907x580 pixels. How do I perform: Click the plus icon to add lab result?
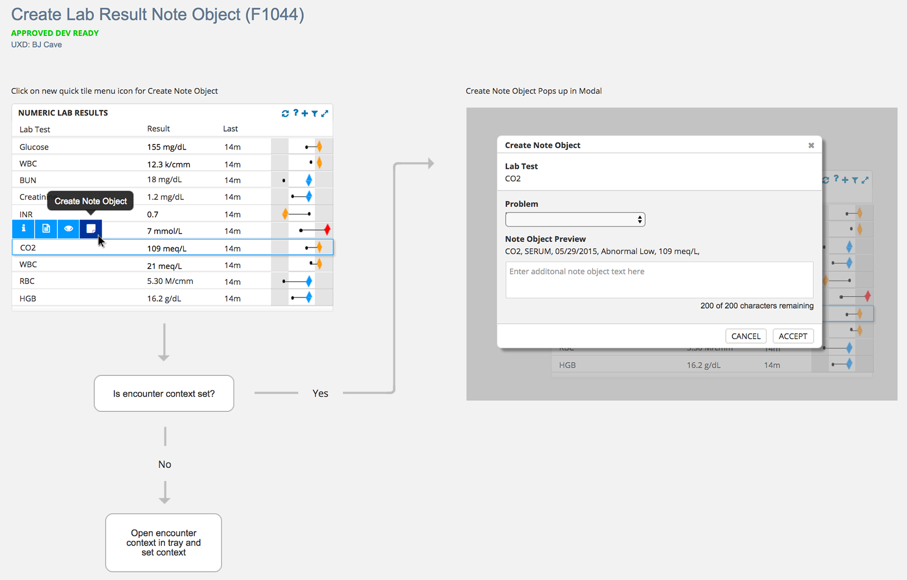(x=305, y=113)
